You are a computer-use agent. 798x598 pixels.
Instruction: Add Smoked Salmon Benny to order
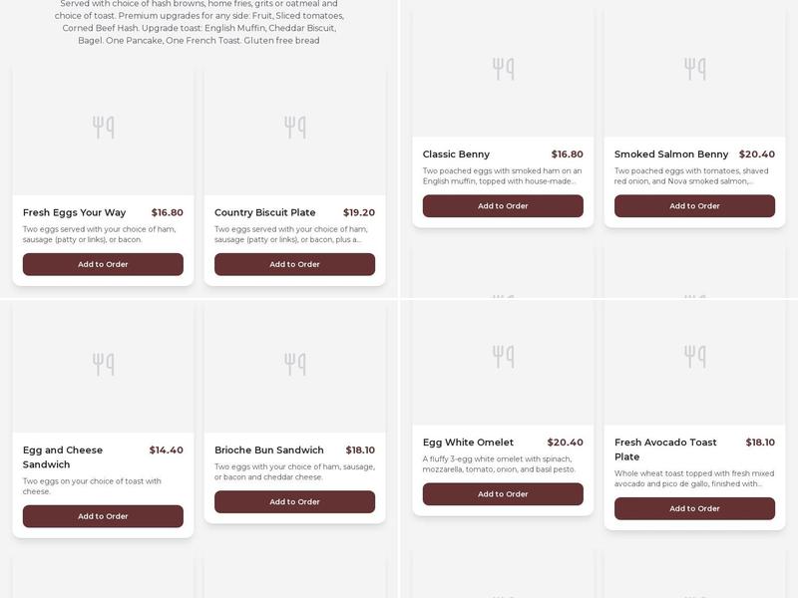[x=694, y=206]
